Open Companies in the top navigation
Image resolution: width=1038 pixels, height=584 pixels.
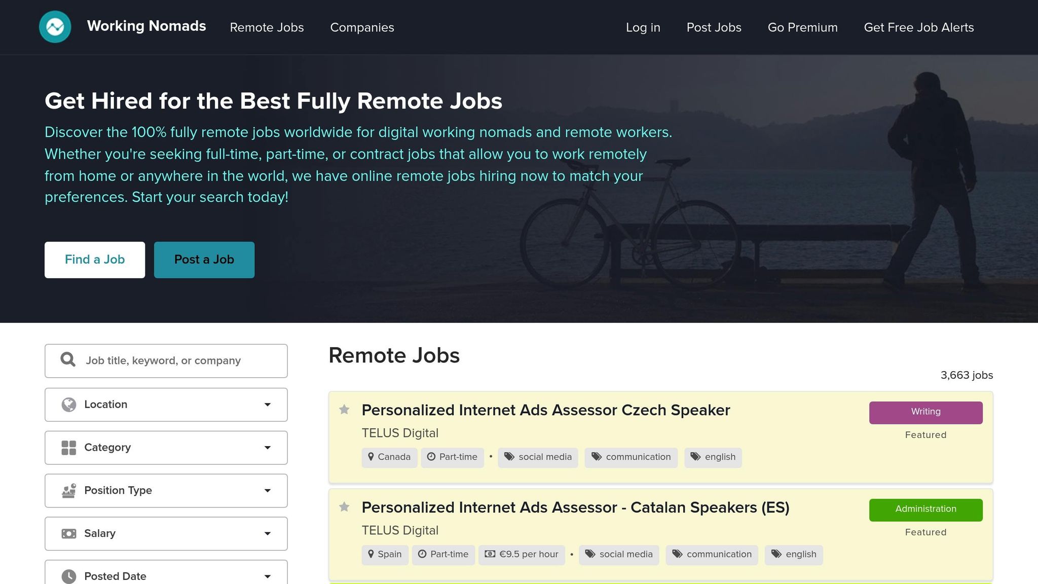[362, 27]
